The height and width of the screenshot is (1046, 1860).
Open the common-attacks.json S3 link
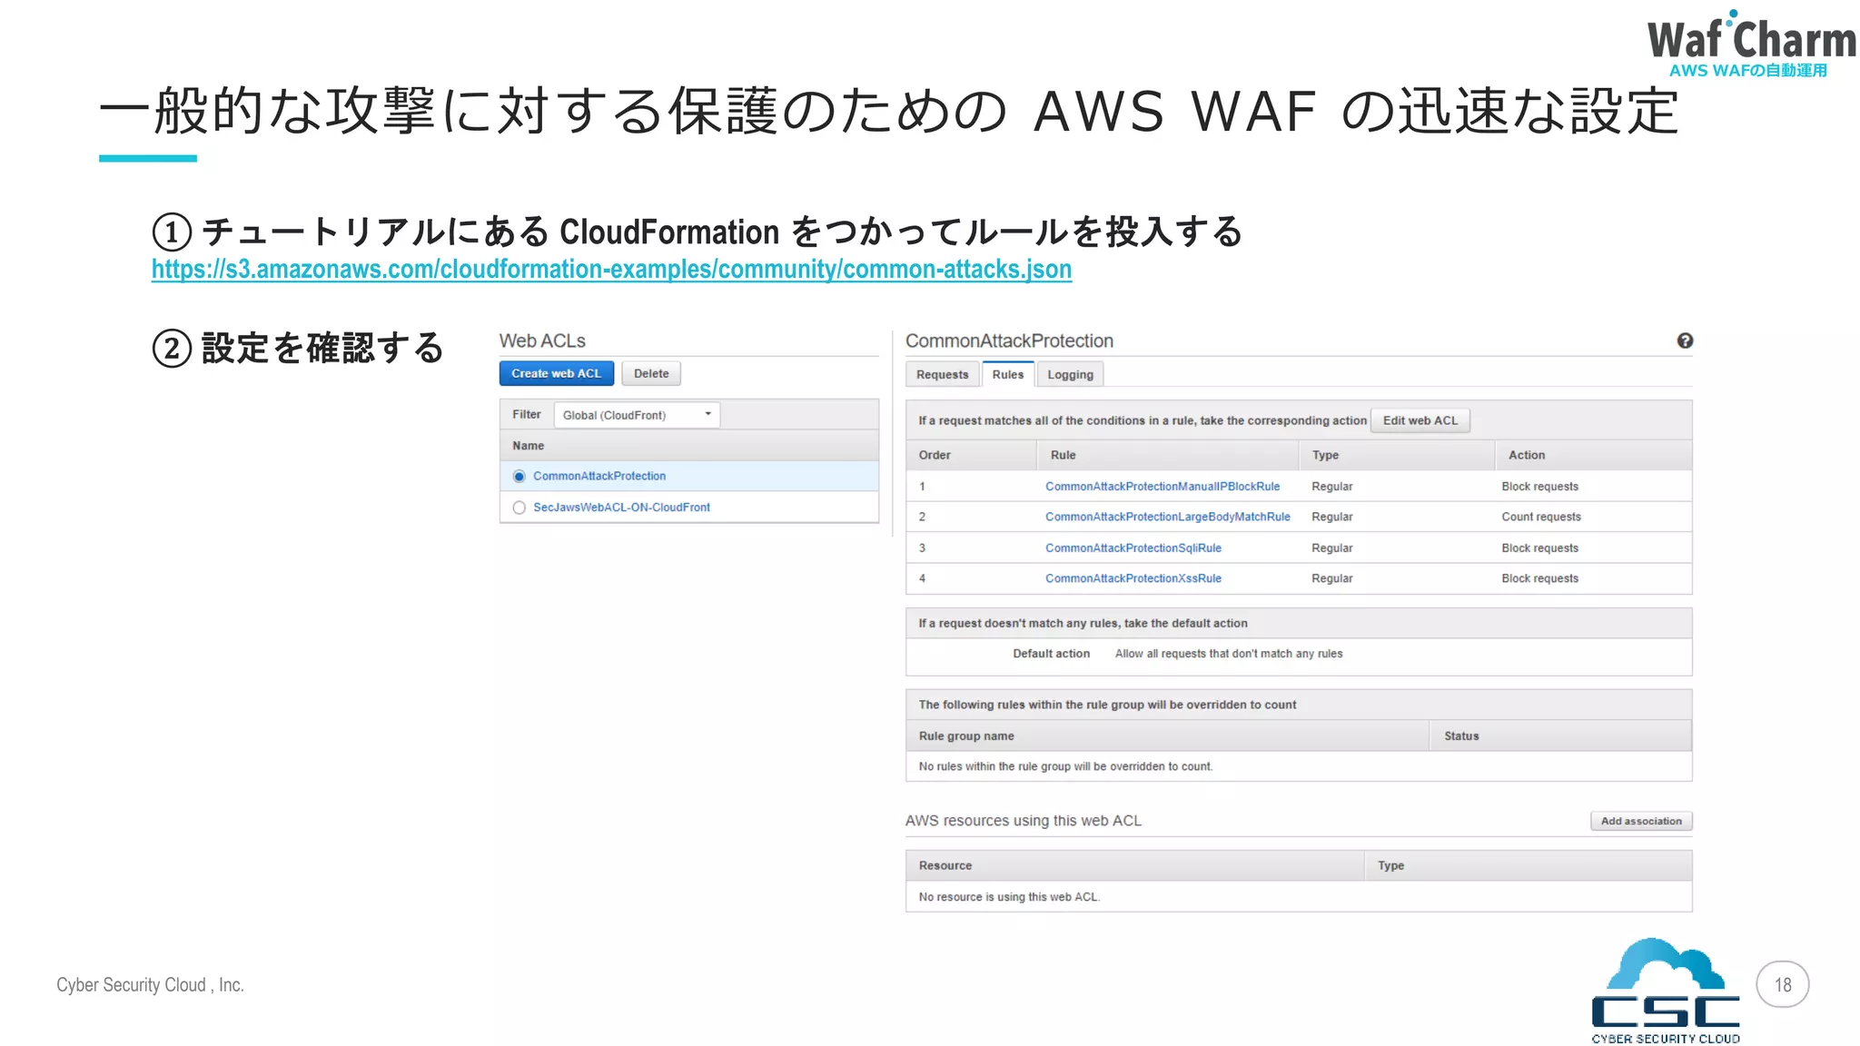611,270
